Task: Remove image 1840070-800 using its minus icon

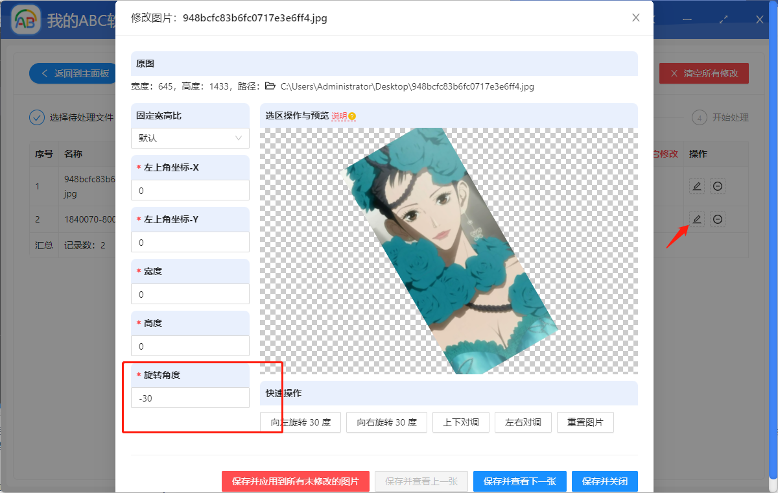Action: pyautogui.click(x=718, y=219)
